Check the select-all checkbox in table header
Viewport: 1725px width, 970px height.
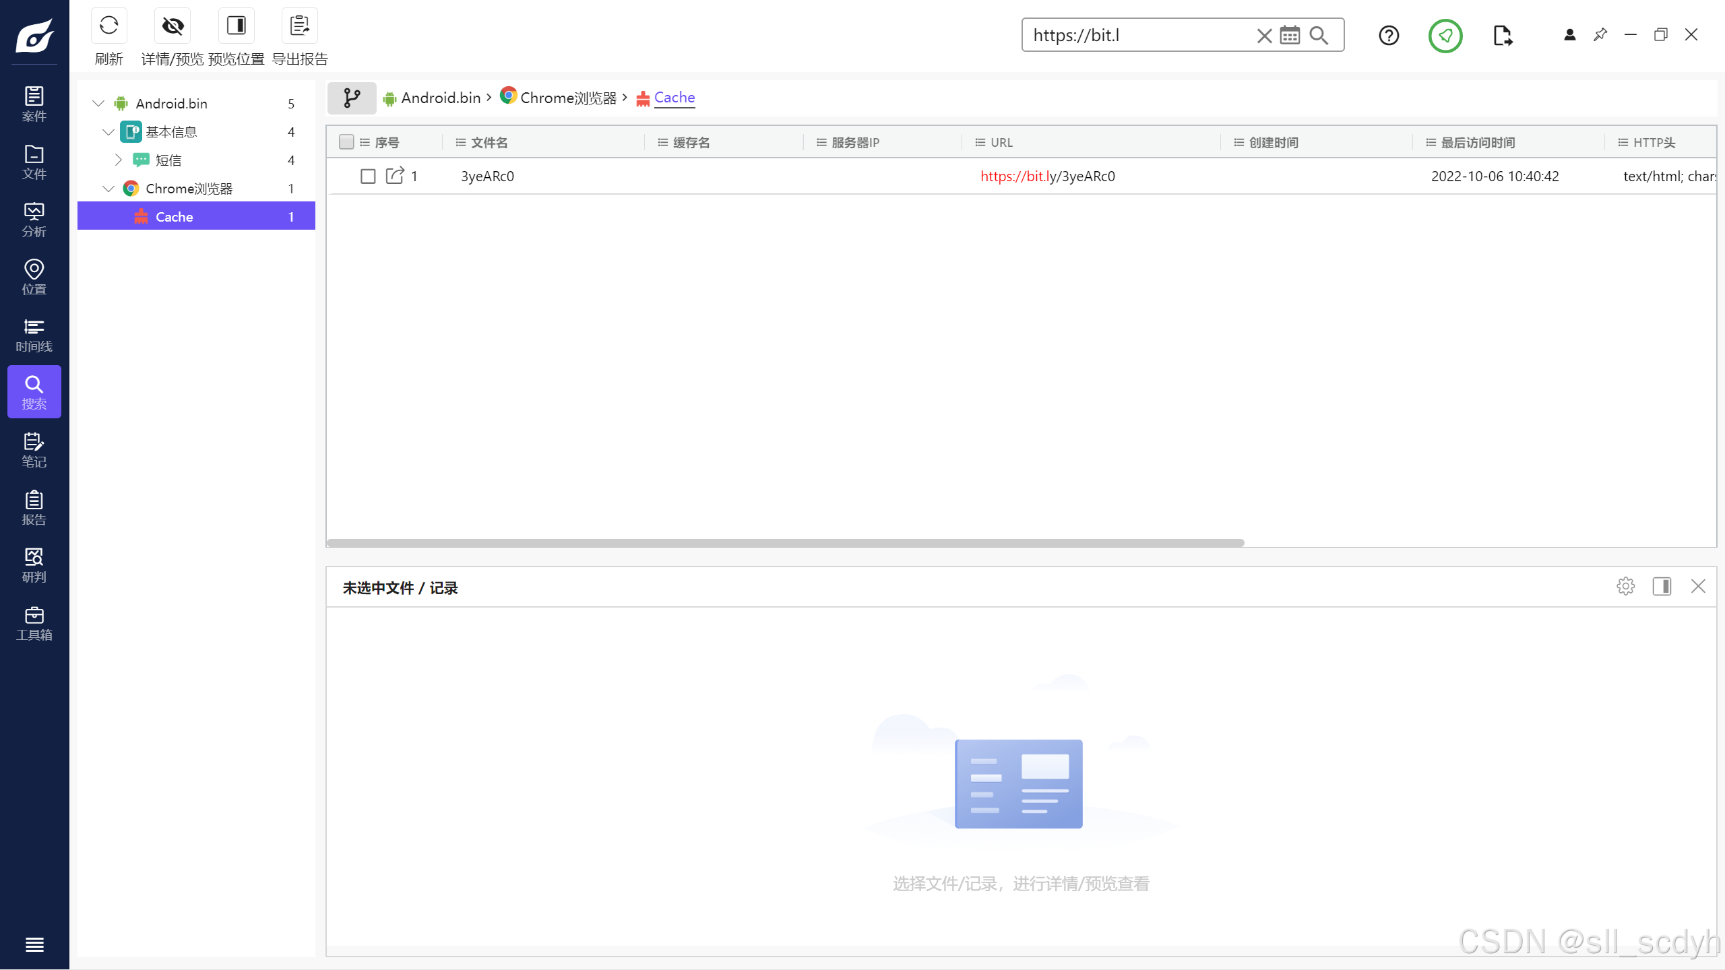(346, 142)
